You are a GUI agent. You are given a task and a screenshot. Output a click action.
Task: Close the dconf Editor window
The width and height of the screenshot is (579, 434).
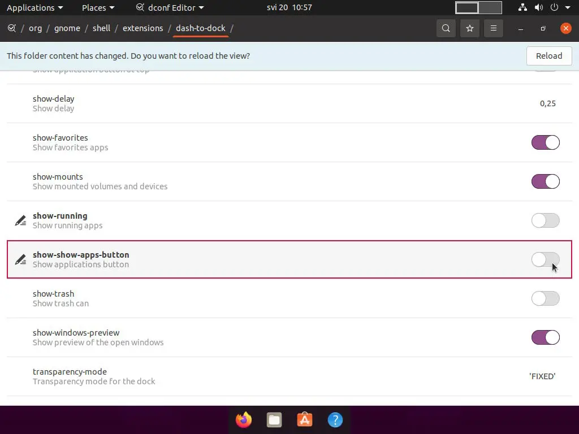point(565,28)
